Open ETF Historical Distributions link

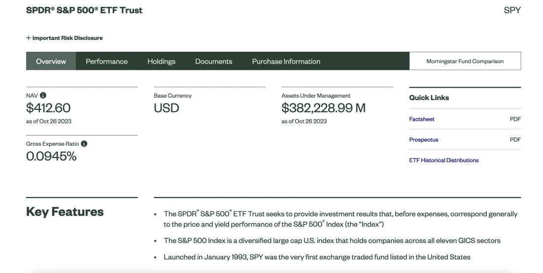443,160
